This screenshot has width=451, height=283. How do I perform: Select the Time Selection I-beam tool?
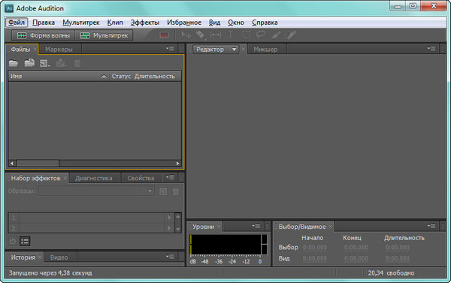[x=231, y=35]
